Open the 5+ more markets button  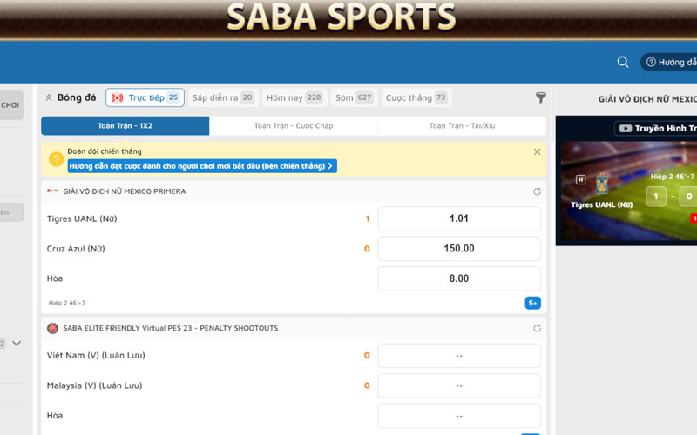pos(532,303)
